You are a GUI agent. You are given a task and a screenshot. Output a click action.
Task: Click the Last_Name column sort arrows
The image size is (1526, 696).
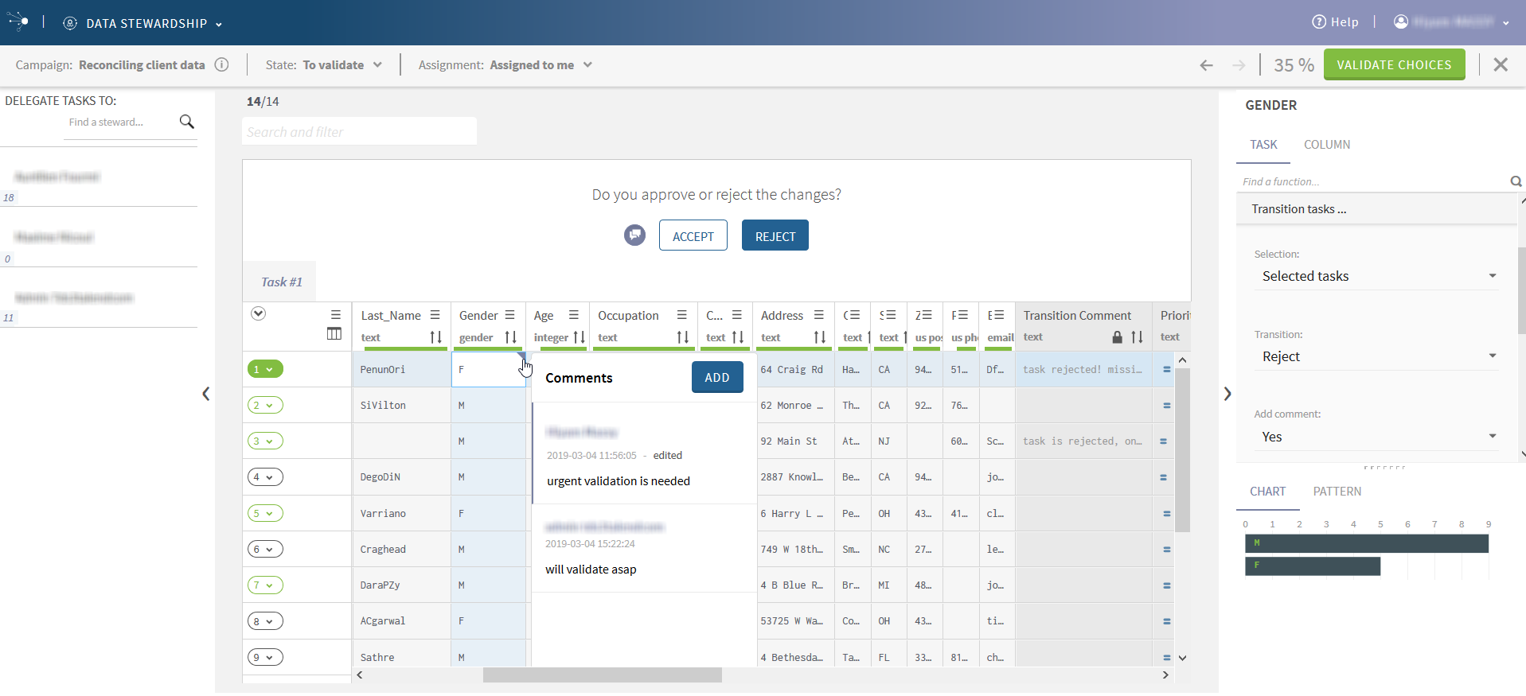pyautogui.click(x=435, y=337)
